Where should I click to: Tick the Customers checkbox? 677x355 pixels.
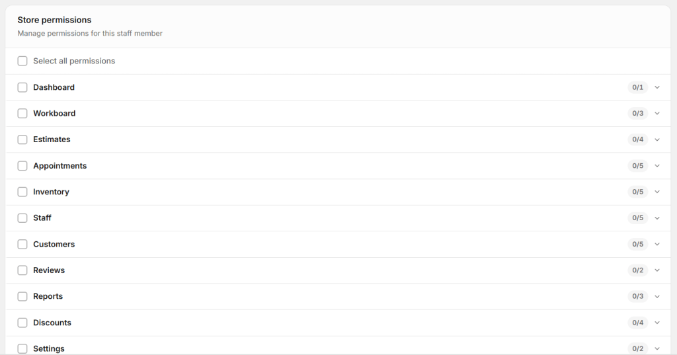click(22, 244)
